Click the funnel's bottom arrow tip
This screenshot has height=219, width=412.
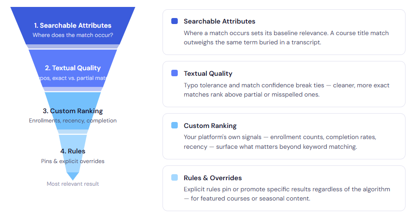pyautogui.click(x=73, y=176)
